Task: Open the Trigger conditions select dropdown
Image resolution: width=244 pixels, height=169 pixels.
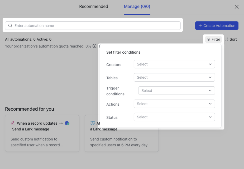Action: point(176,91)
